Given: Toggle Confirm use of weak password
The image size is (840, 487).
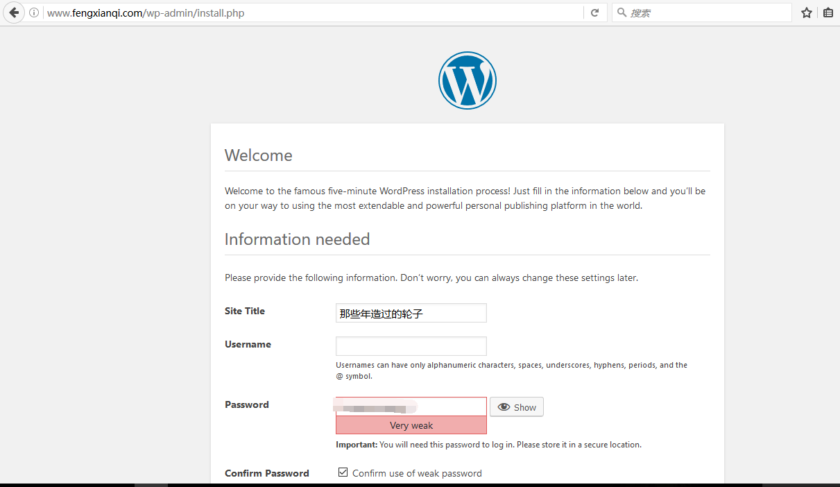Looking at the screenshot, I should (x=343, y=472).
